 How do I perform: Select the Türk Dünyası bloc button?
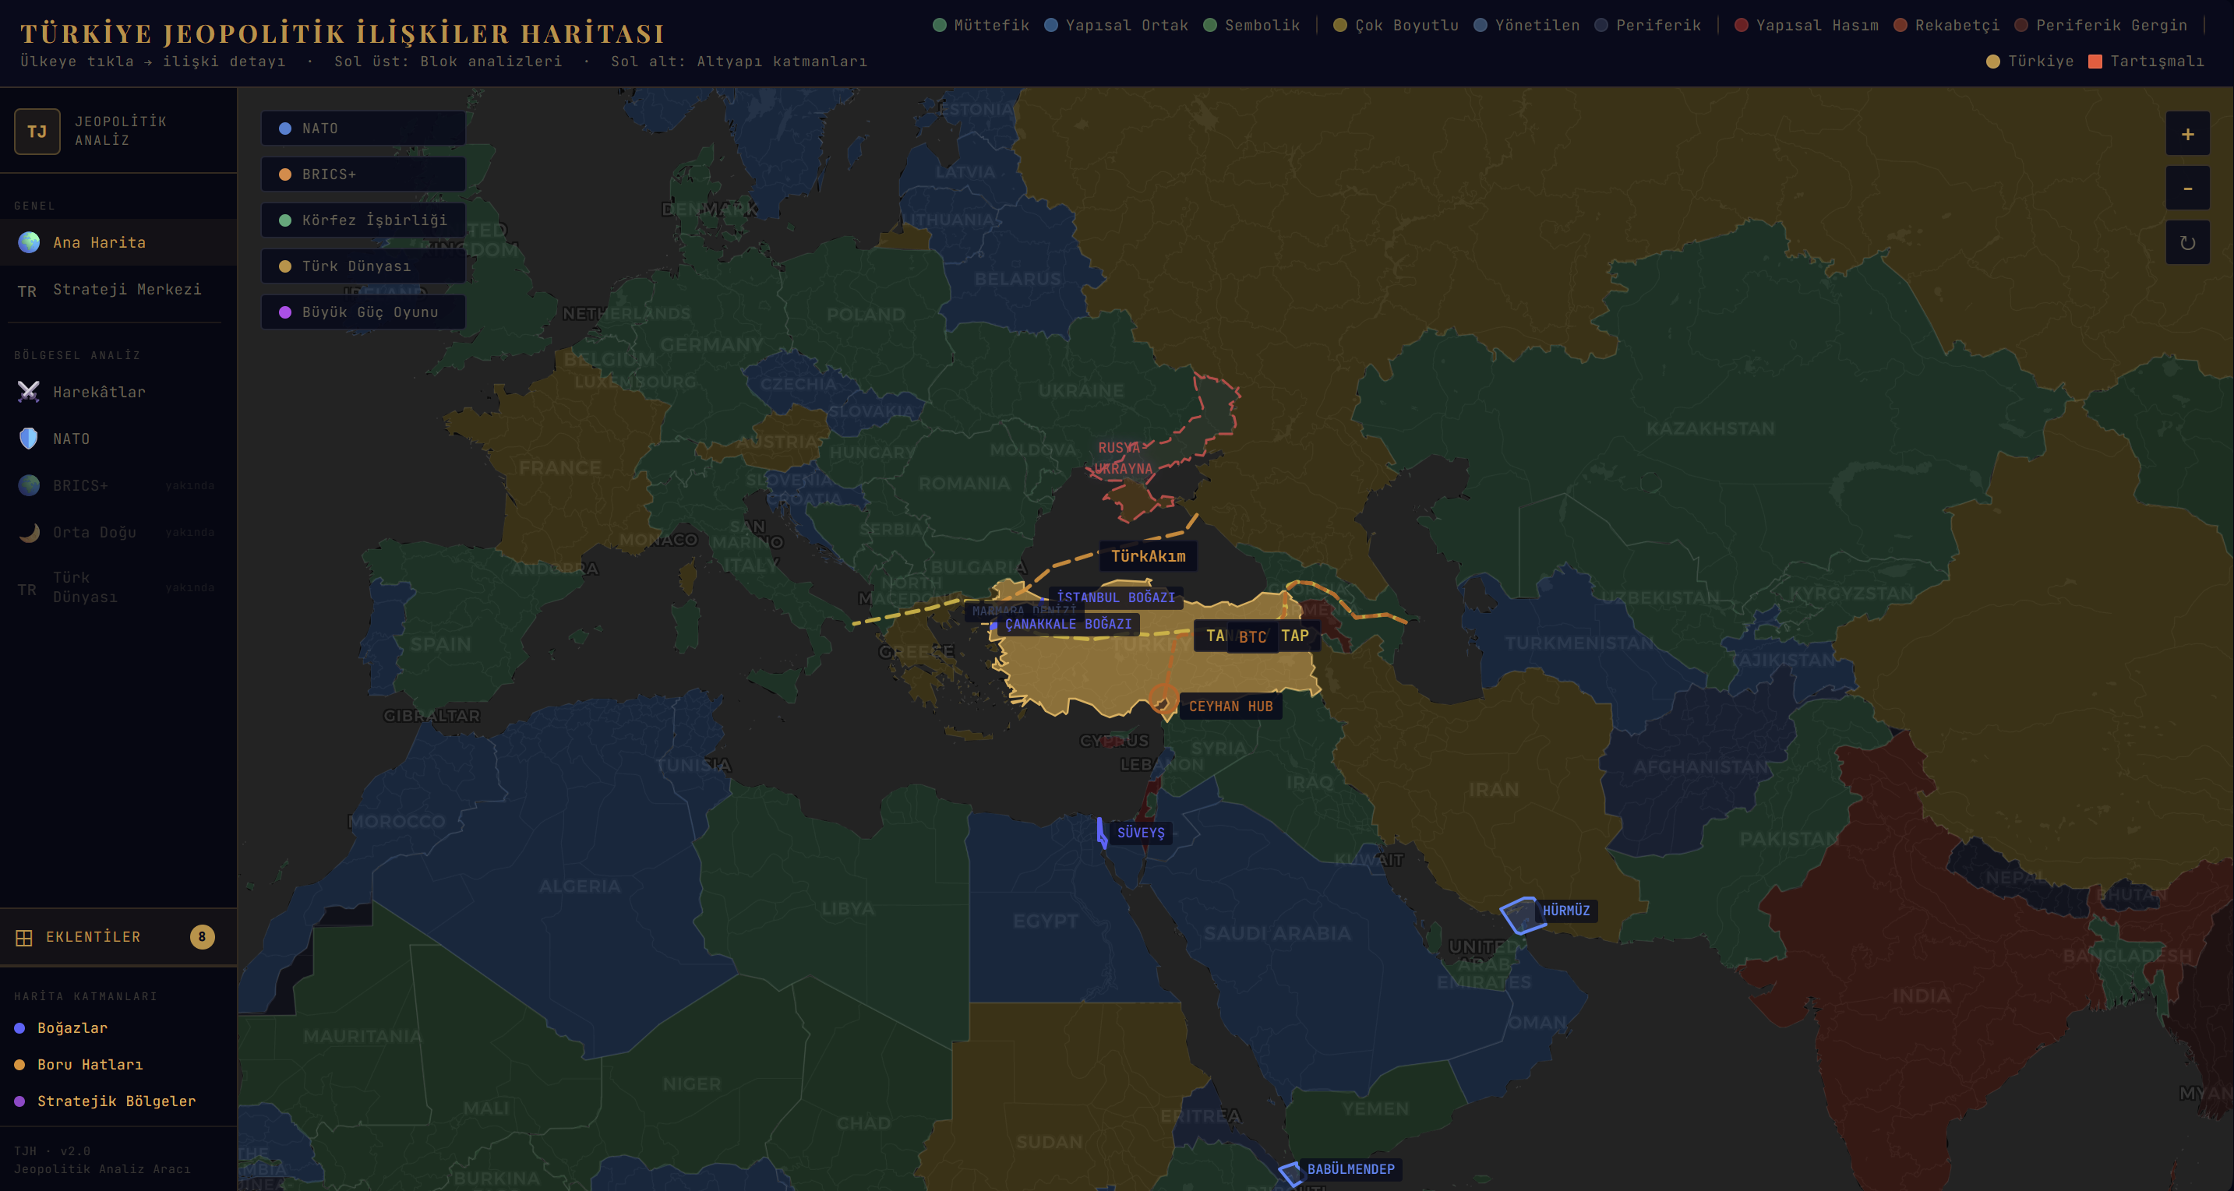pyautogui.click(x=362, y=266)
